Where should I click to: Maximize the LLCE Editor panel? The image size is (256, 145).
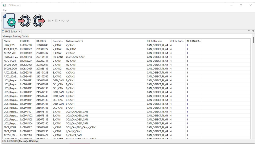point(253,31)
